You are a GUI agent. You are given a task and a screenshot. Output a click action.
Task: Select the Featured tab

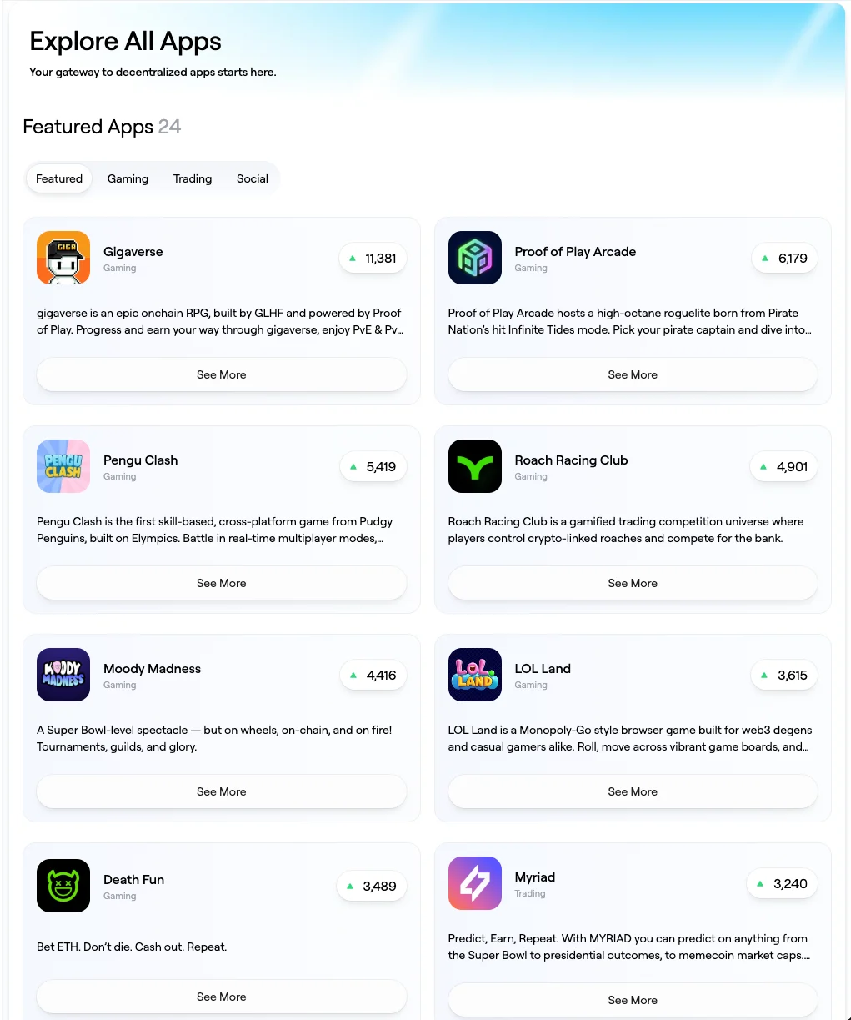(59, 178)
